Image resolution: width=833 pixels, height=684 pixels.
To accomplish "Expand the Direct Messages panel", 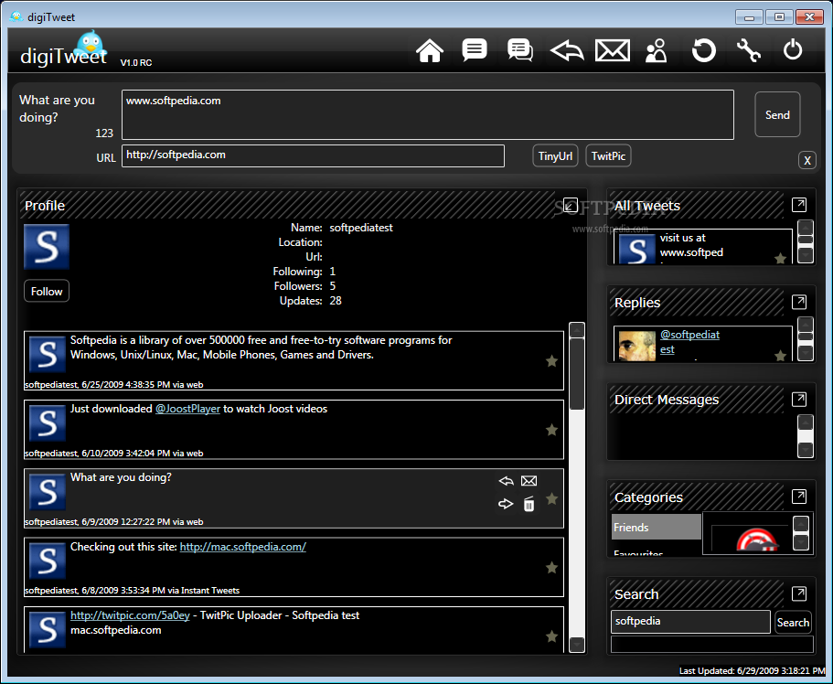I will coord(799,399).
